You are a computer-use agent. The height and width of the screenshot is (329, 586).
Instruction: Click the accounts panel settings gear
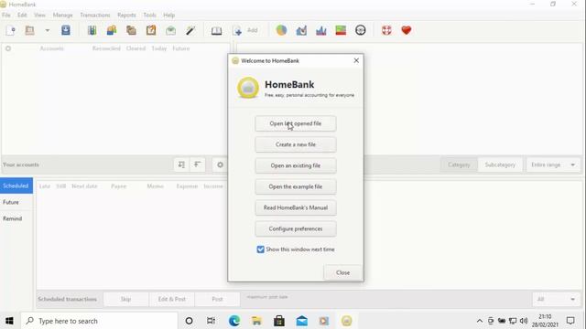220,164
